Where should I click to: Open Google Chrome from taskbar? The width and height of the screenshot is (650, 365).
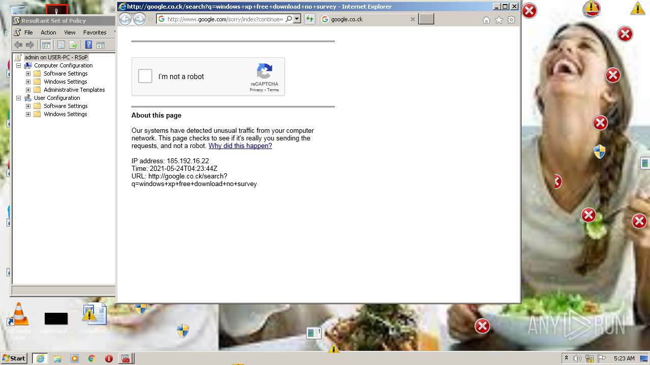[x=91, y=358]
